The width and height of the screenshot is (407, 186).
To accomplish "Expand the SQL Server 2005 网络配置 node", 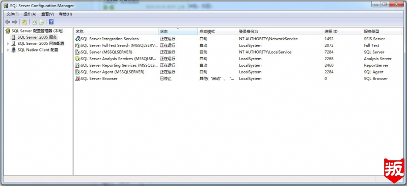I will coord(8,44).
